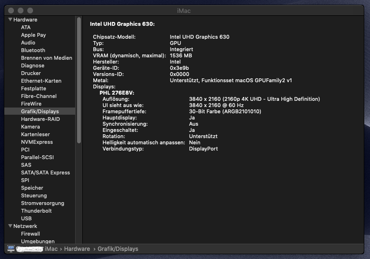Click the Hersteller label
Viewport: 370px width, 259px height.
click(106, 62)
